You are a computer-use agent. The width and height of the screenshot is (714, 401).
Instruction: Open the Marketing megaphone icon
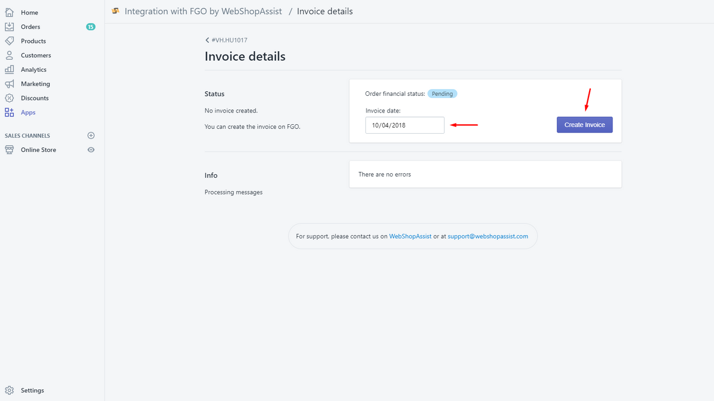9,84
